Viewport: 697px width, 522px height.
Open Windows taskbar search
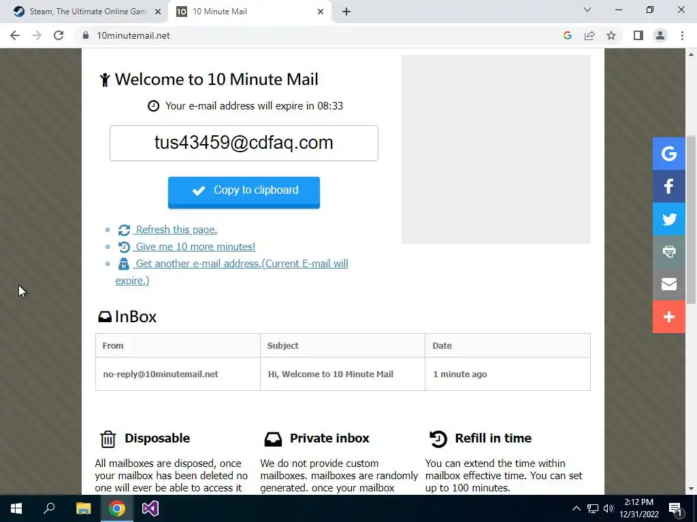49,508
